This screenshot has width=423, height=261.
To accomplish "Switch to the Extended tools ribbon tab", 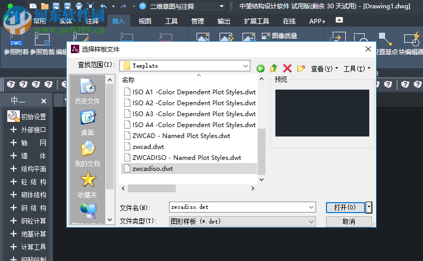I will coord(256,21).
